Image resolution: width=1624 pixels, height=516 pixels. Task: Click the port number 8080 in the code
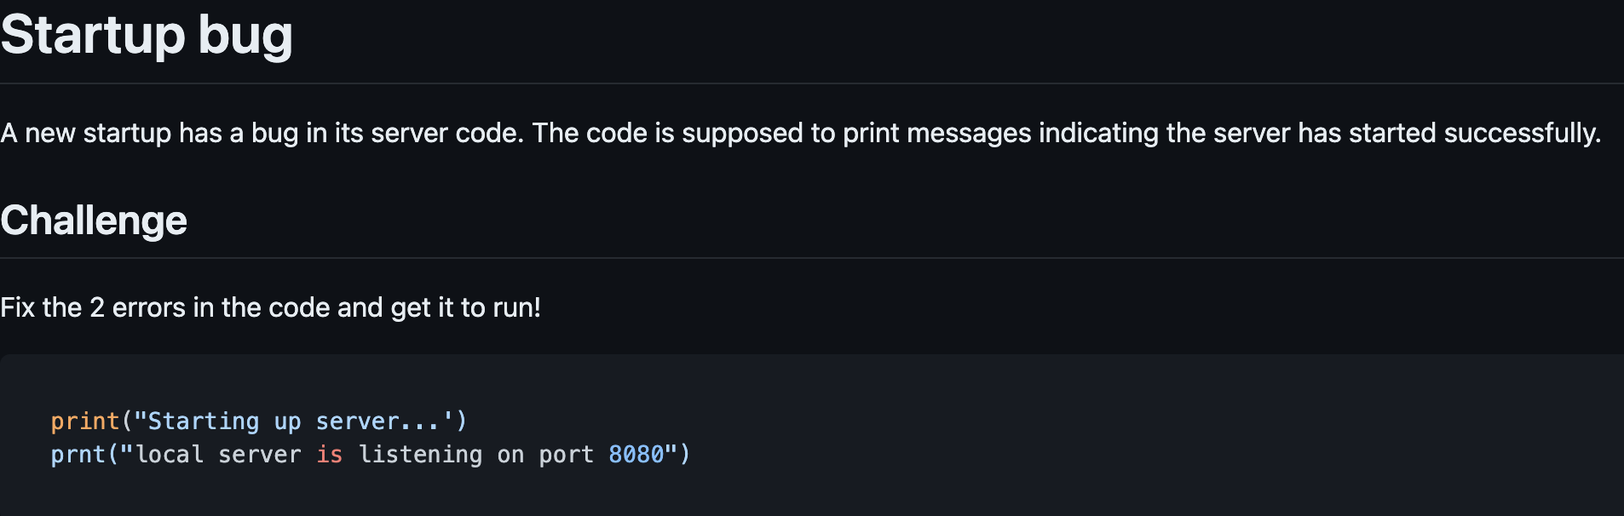(x=636, y=455)
